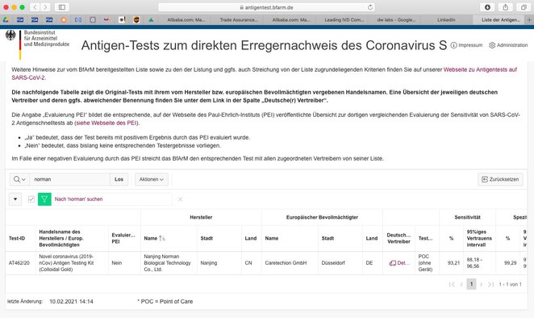Remove the 'norman' filter with the X icon
The height and width of the screenshot is (318, 534).
[180, 199]
